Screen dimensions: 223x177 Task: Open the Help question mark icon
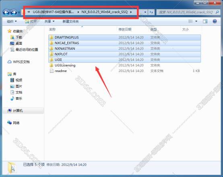[215, 21]
